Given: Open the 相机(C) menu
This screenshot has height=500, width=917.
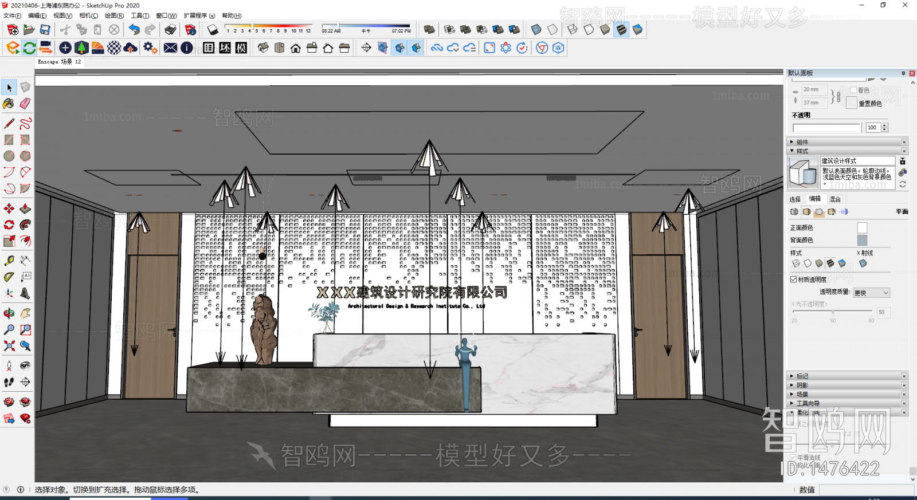Looking at the screenshot, I should pos(88,15).
